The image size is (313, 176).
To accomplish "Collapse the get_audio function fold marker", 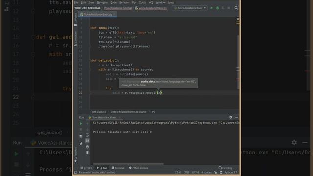I will [90, 60].
